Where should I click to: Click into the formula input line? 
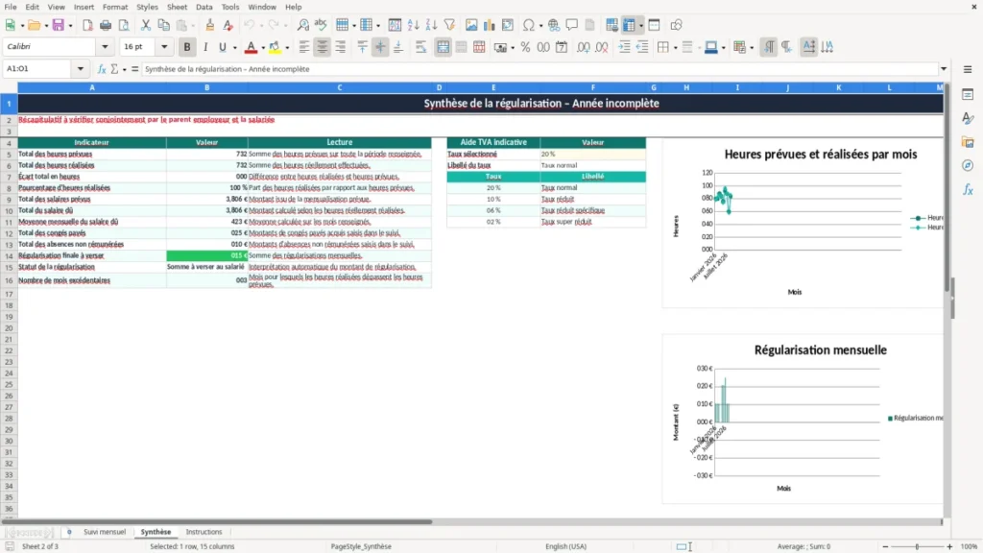pyautogui.click(x=539, y=69)
